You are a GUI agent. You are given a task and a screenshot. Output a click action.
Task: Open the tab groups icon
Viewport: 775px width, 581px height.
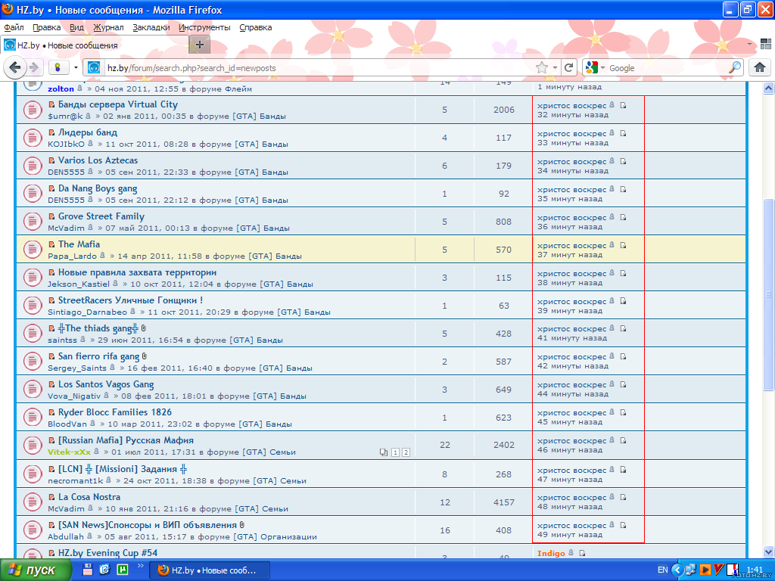766,44
